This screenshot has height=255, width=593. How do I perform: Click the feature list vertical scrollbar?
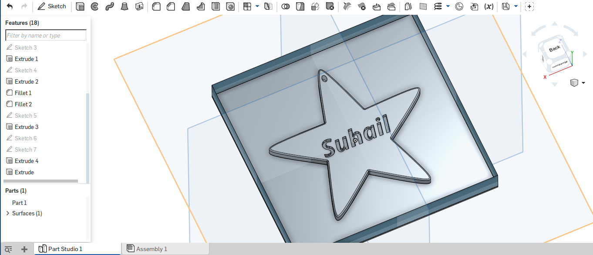[x=88, y=138]
